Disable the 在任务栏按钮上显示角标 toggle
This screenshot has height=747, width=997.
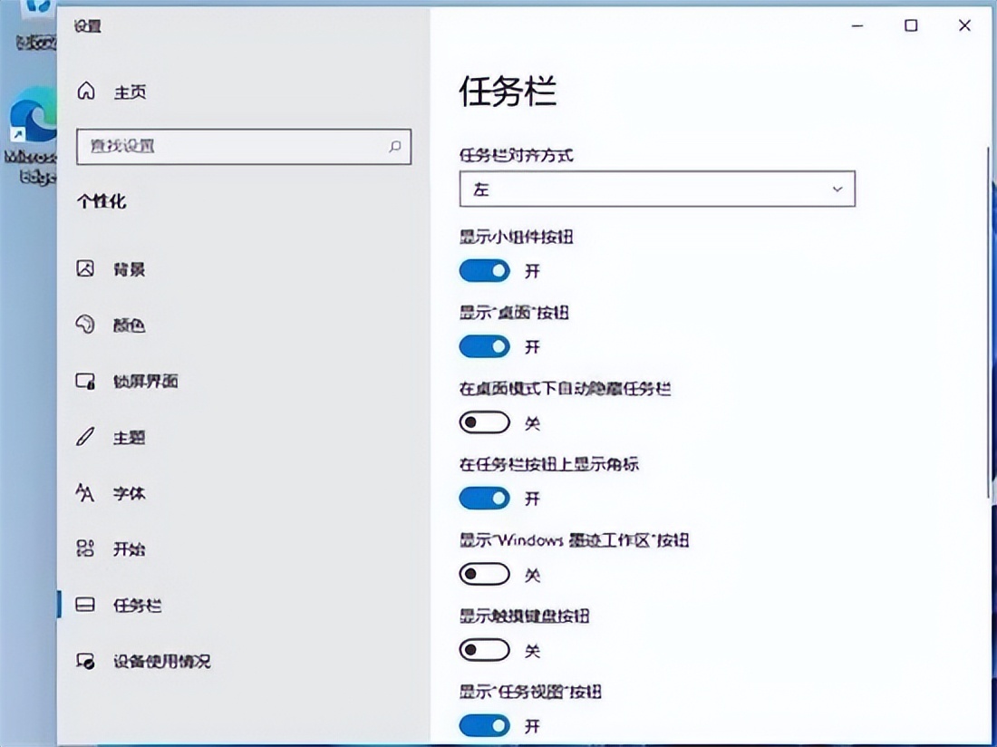(x=484, y=498)
